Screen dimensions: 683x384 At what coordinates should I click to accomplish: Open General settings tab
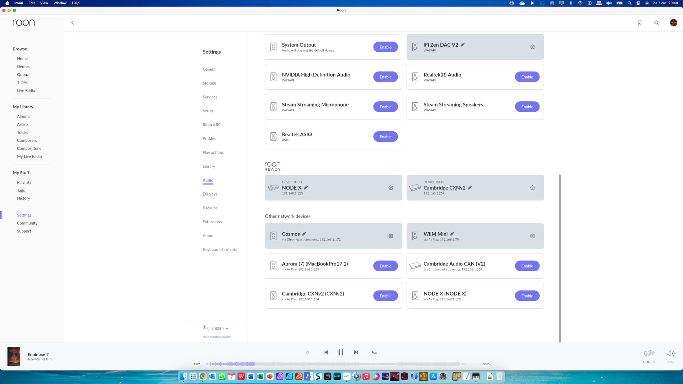point(210,69)
